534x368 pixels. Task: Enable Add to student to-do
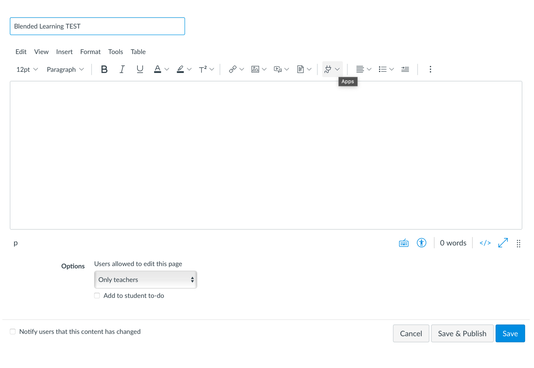(97, 295)
